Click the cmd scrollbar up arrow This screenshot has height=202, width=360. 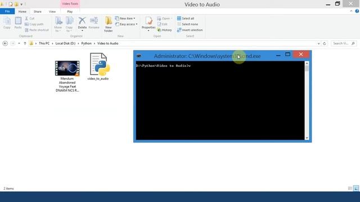(307, 63)
